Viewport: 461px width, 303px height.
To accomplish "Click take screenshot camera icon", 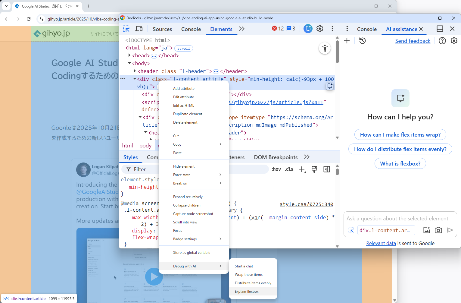I will (x=438, y=230).
